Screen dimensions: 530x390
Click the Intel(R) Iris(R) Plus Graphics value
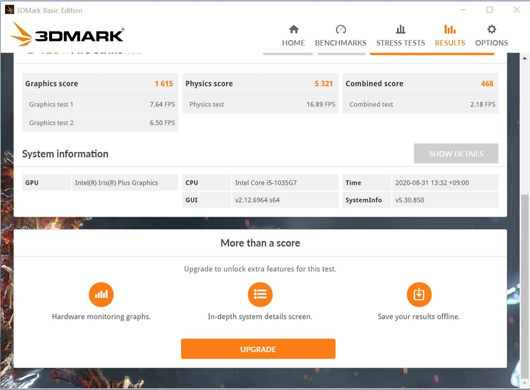117,182
